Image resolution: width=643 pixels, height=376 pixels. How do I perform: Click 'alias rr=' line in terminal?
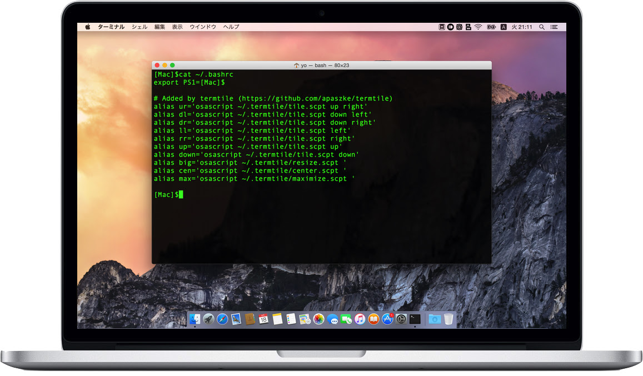click(x=254, y=139)
